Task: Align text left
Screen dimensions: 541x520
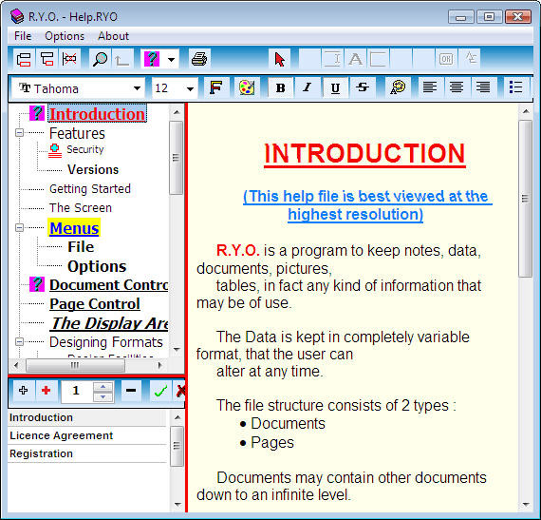Action: click(x=430, y=87)
